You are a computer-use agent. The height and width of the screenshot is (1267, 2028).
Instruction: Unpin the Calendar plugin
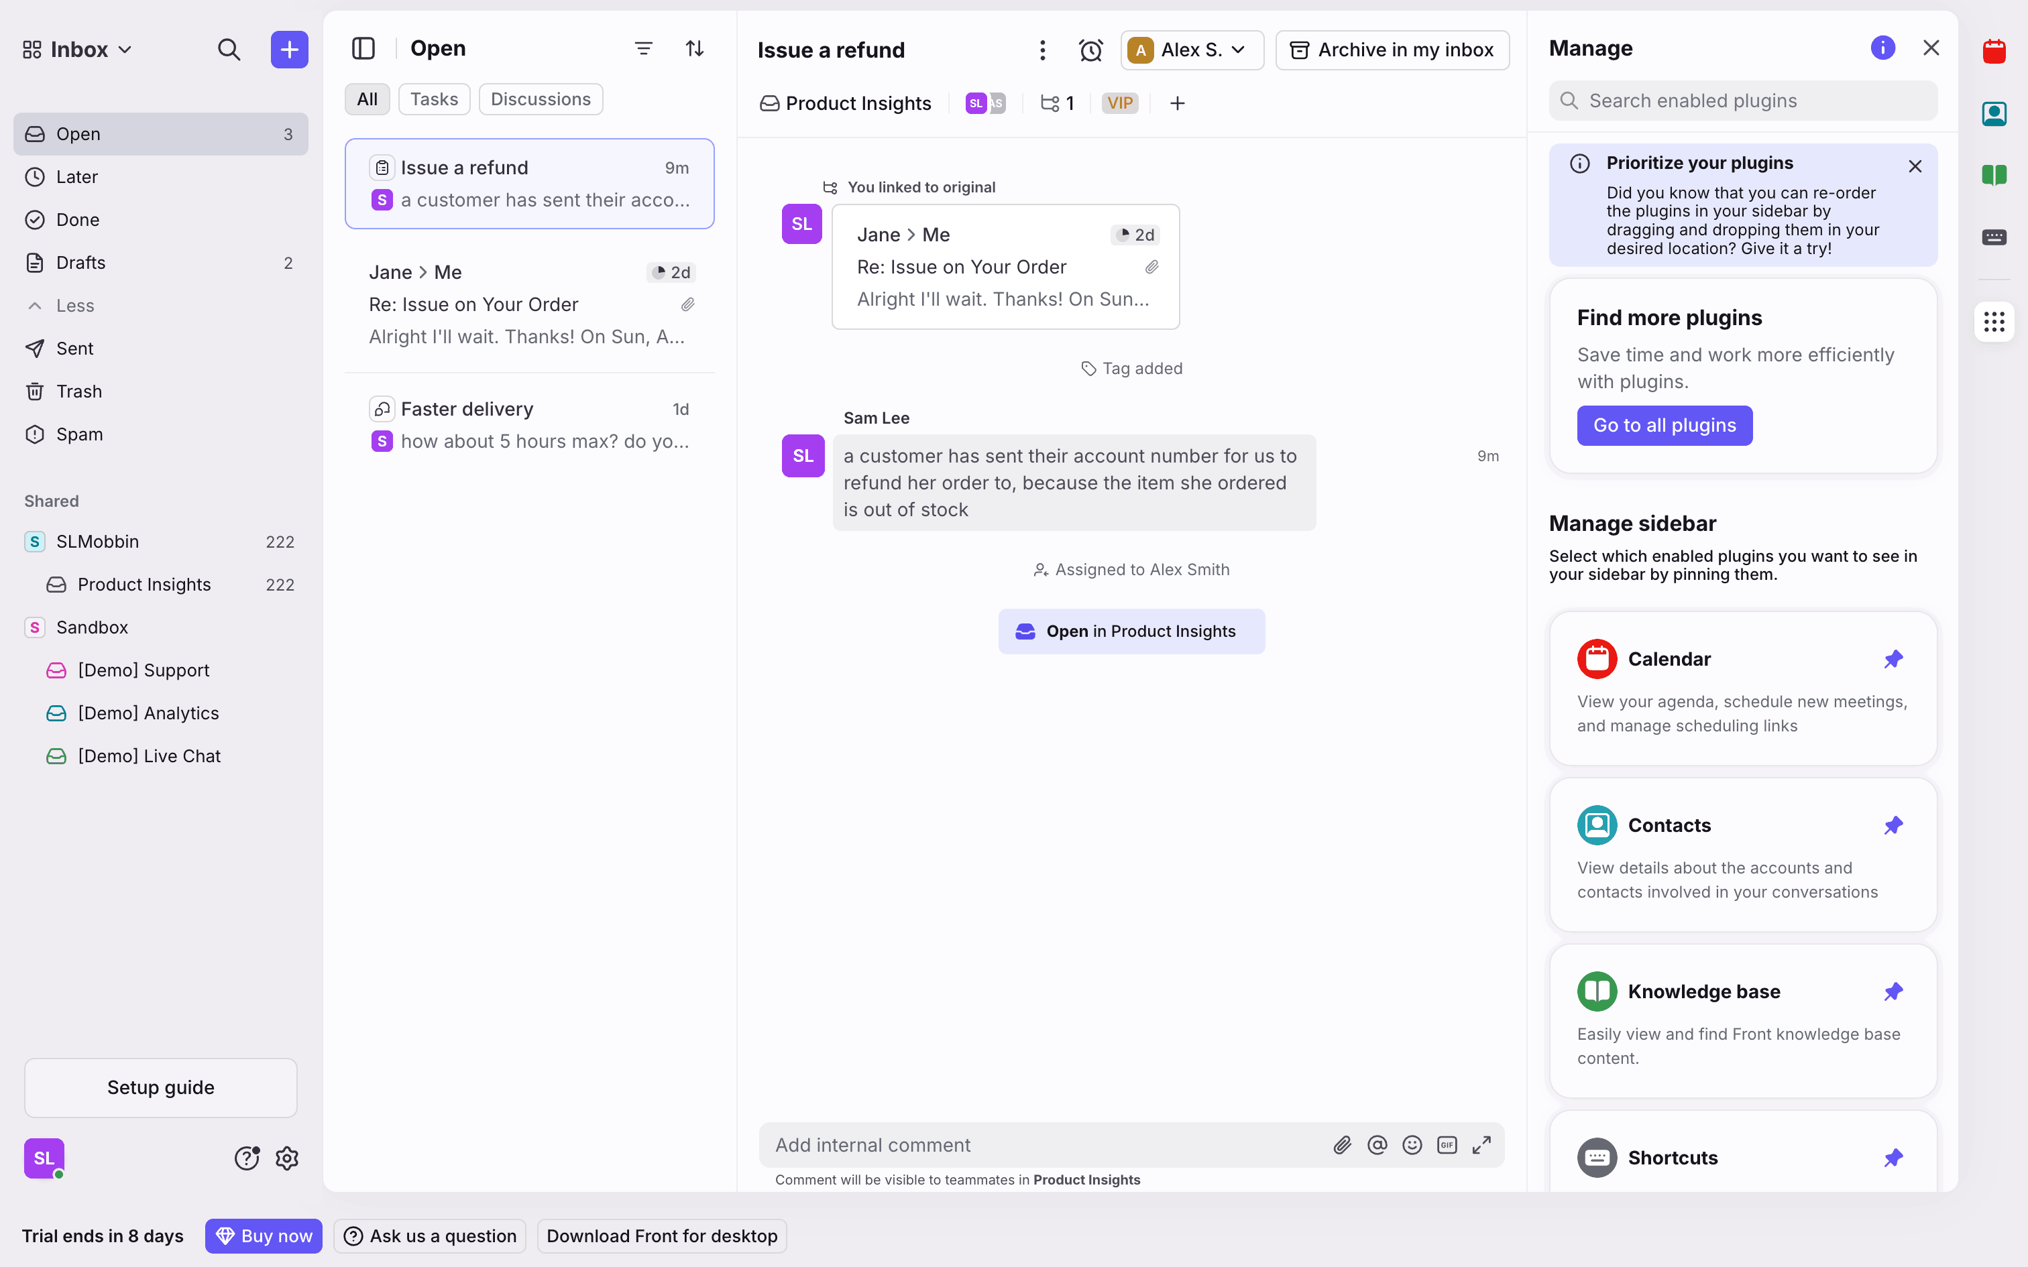(x=1893, y=660)
